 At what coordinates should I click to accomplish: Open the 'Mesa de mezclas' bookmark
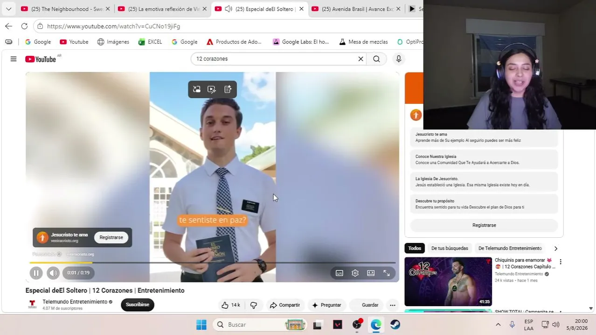(x=363, y=42)
